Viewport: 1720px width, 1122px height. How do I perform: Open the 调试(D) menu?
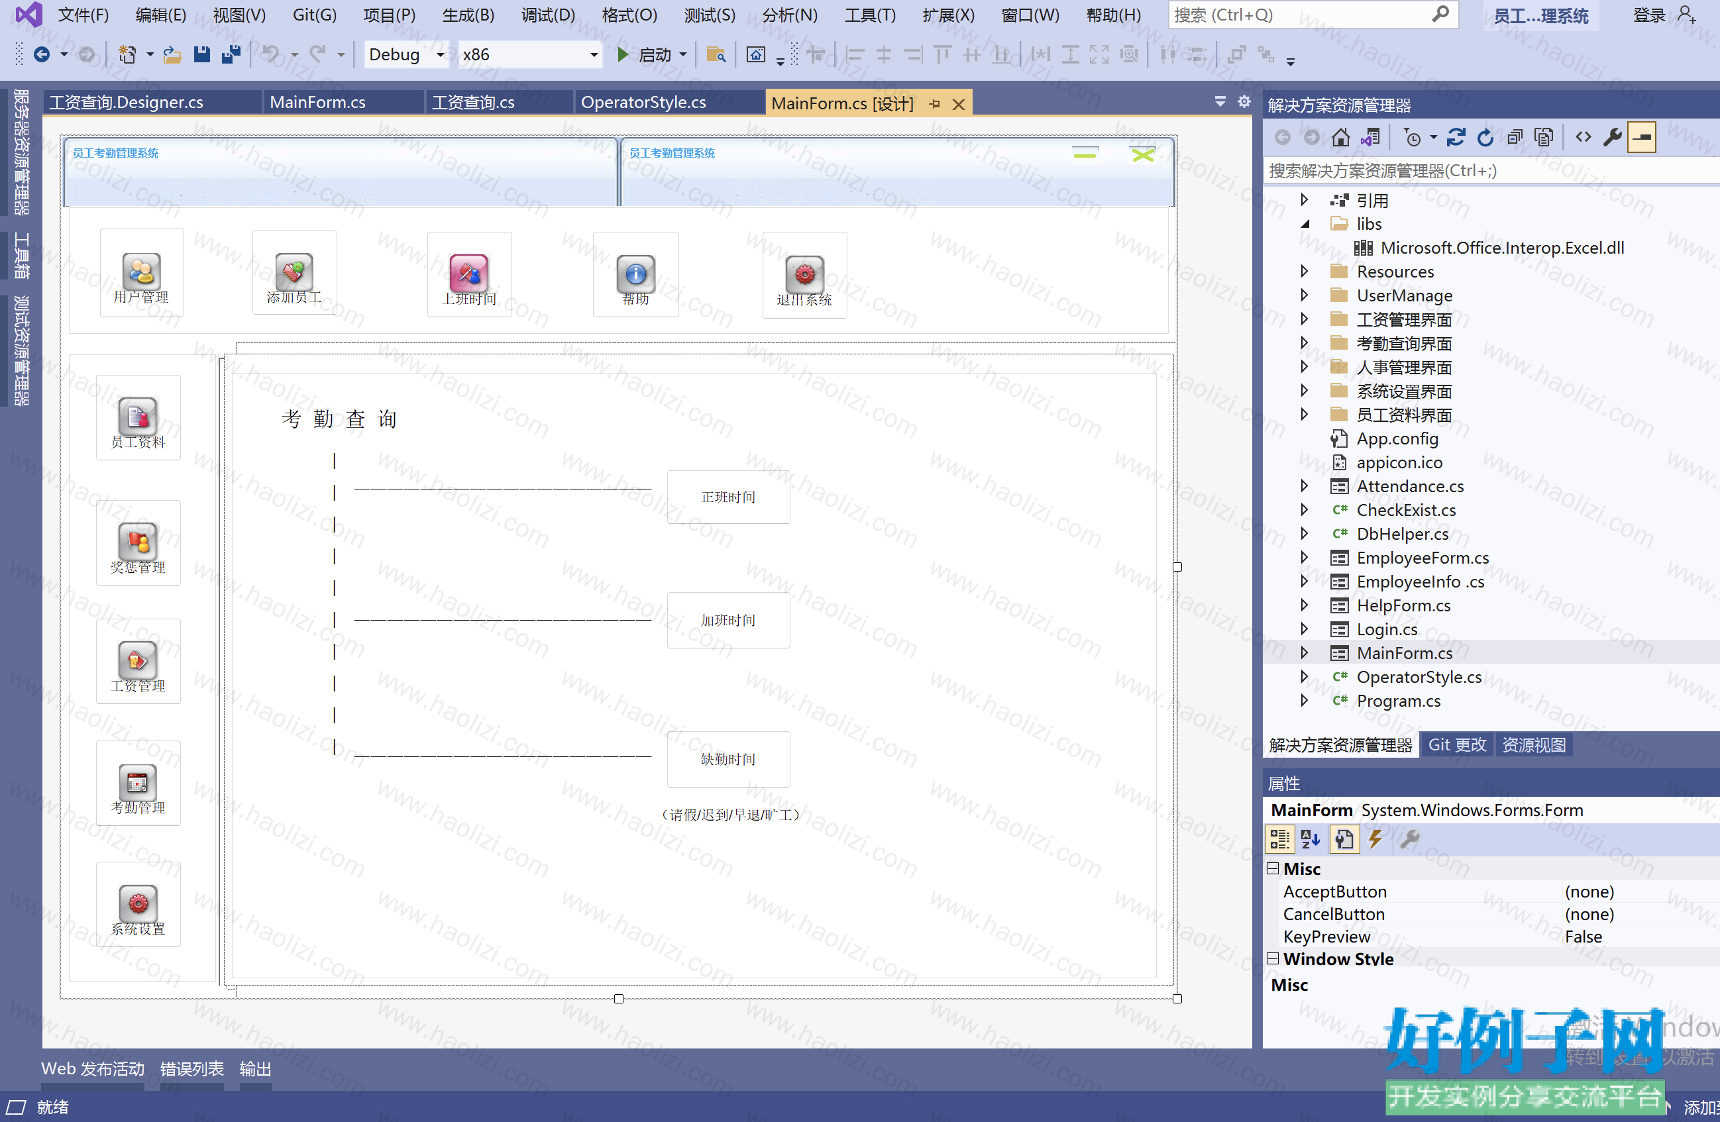548,15
